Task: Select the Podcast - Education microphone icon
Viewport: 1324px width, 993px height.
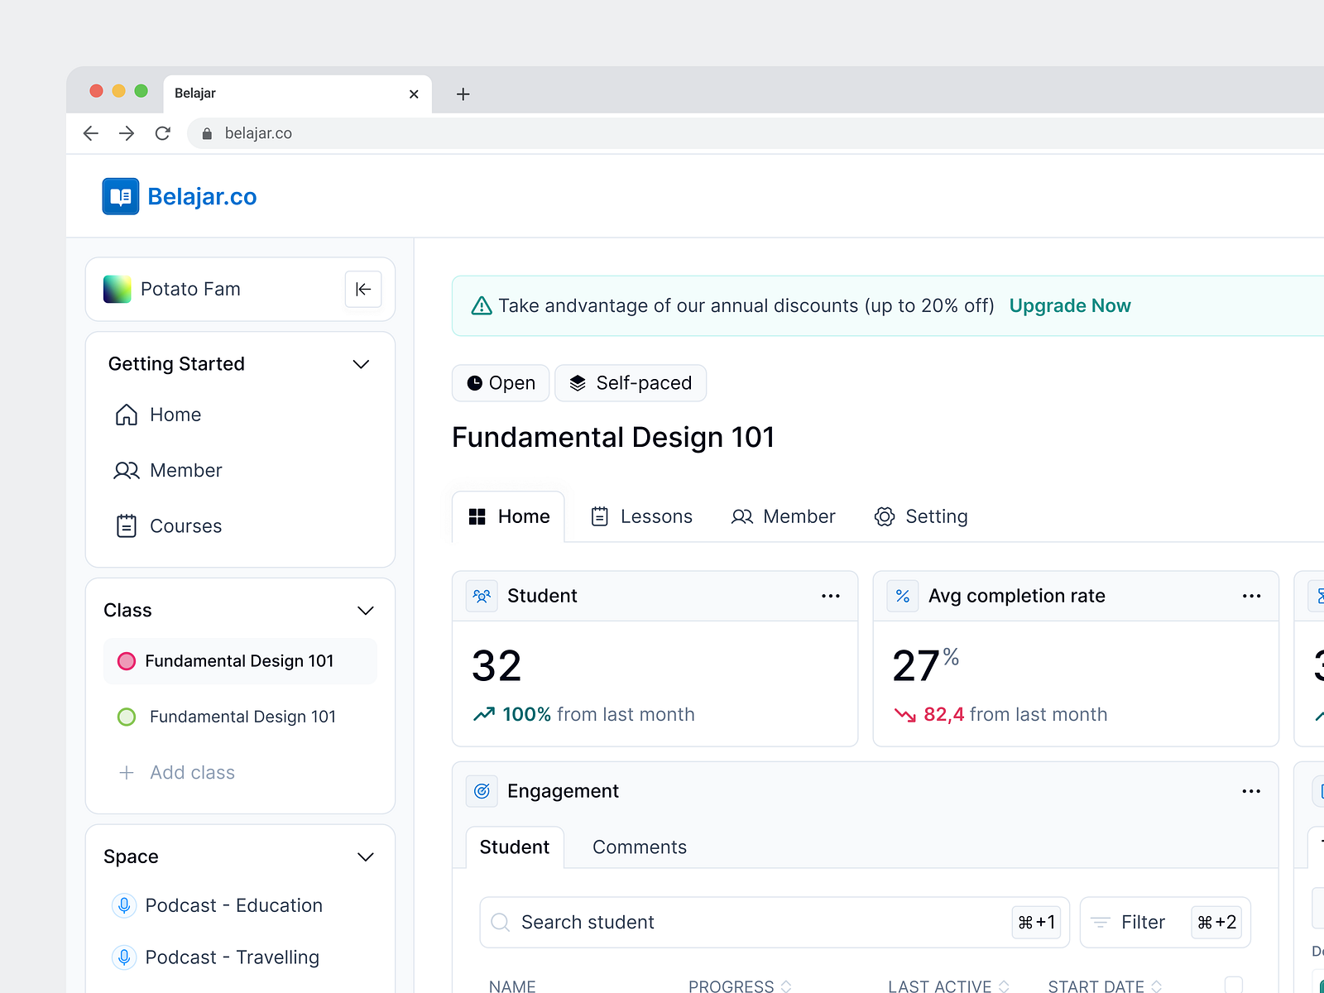Action: point(124,905)
